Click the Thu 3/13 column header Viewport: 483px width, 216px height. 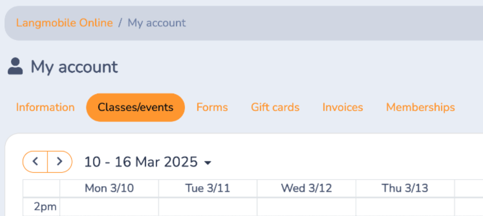coord(405,188)
